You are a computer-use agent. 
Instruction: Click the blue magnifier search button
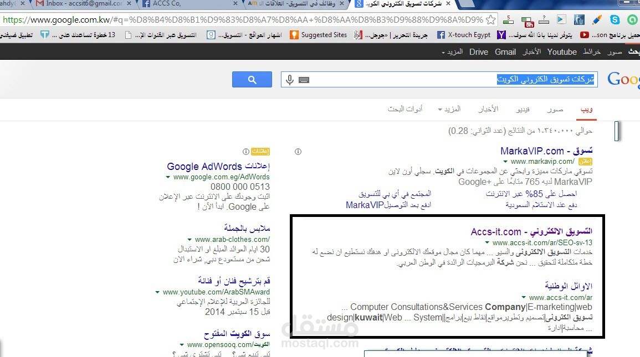[x=252, y=80]
